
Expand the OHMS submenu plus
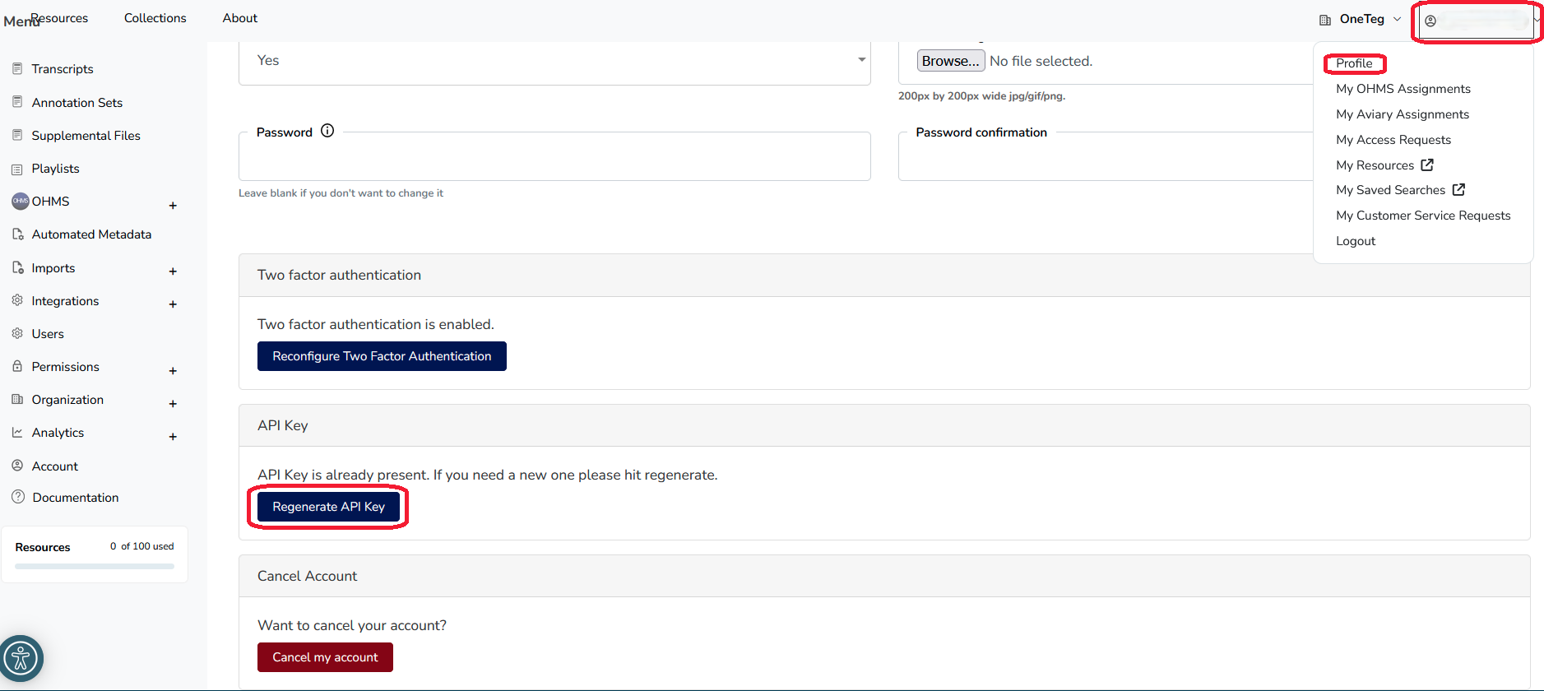tap(173, 206)
